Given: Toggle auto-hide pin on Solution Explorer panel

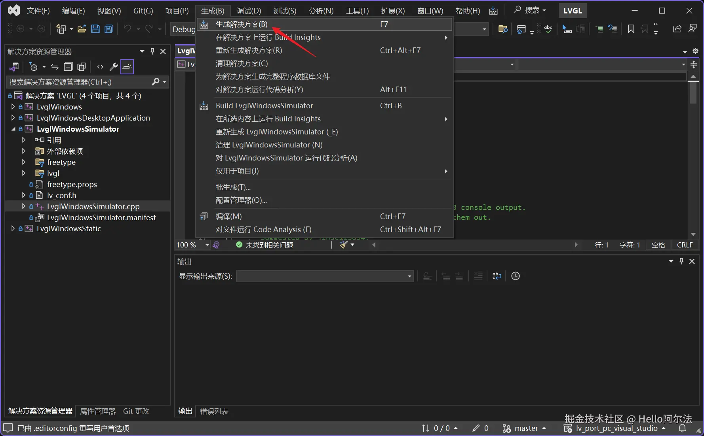Looking at the screenshot, I should coord(152,51).
